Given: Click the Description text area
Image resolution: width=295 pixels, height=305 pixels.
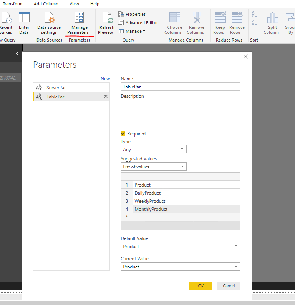Looking at the screenshot, I should pyautogui.click(x=181, y=112).
